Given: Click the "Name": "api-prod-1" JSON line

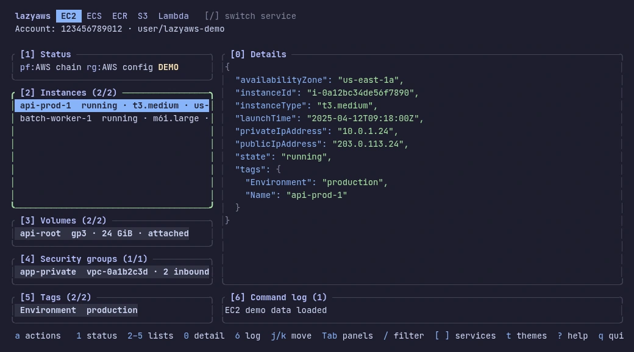Looking at the screenshot, I should pyautogui.click(x=296, y=195).
